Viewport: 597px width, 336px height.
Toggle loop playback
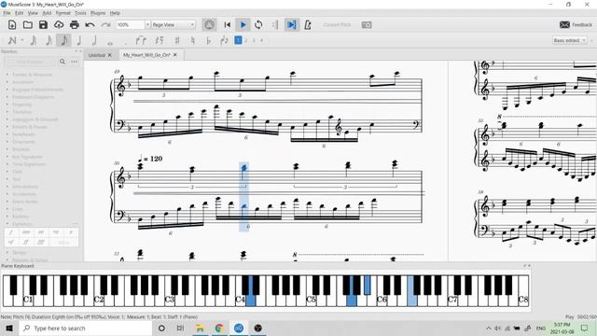258,25
